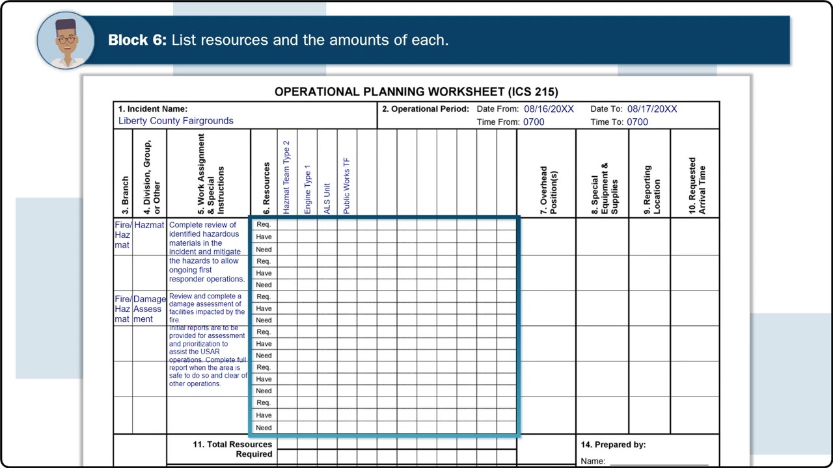Click the 11. Total Resources Required label
This screenshot has height=468, width=833.
coord(232,449)
